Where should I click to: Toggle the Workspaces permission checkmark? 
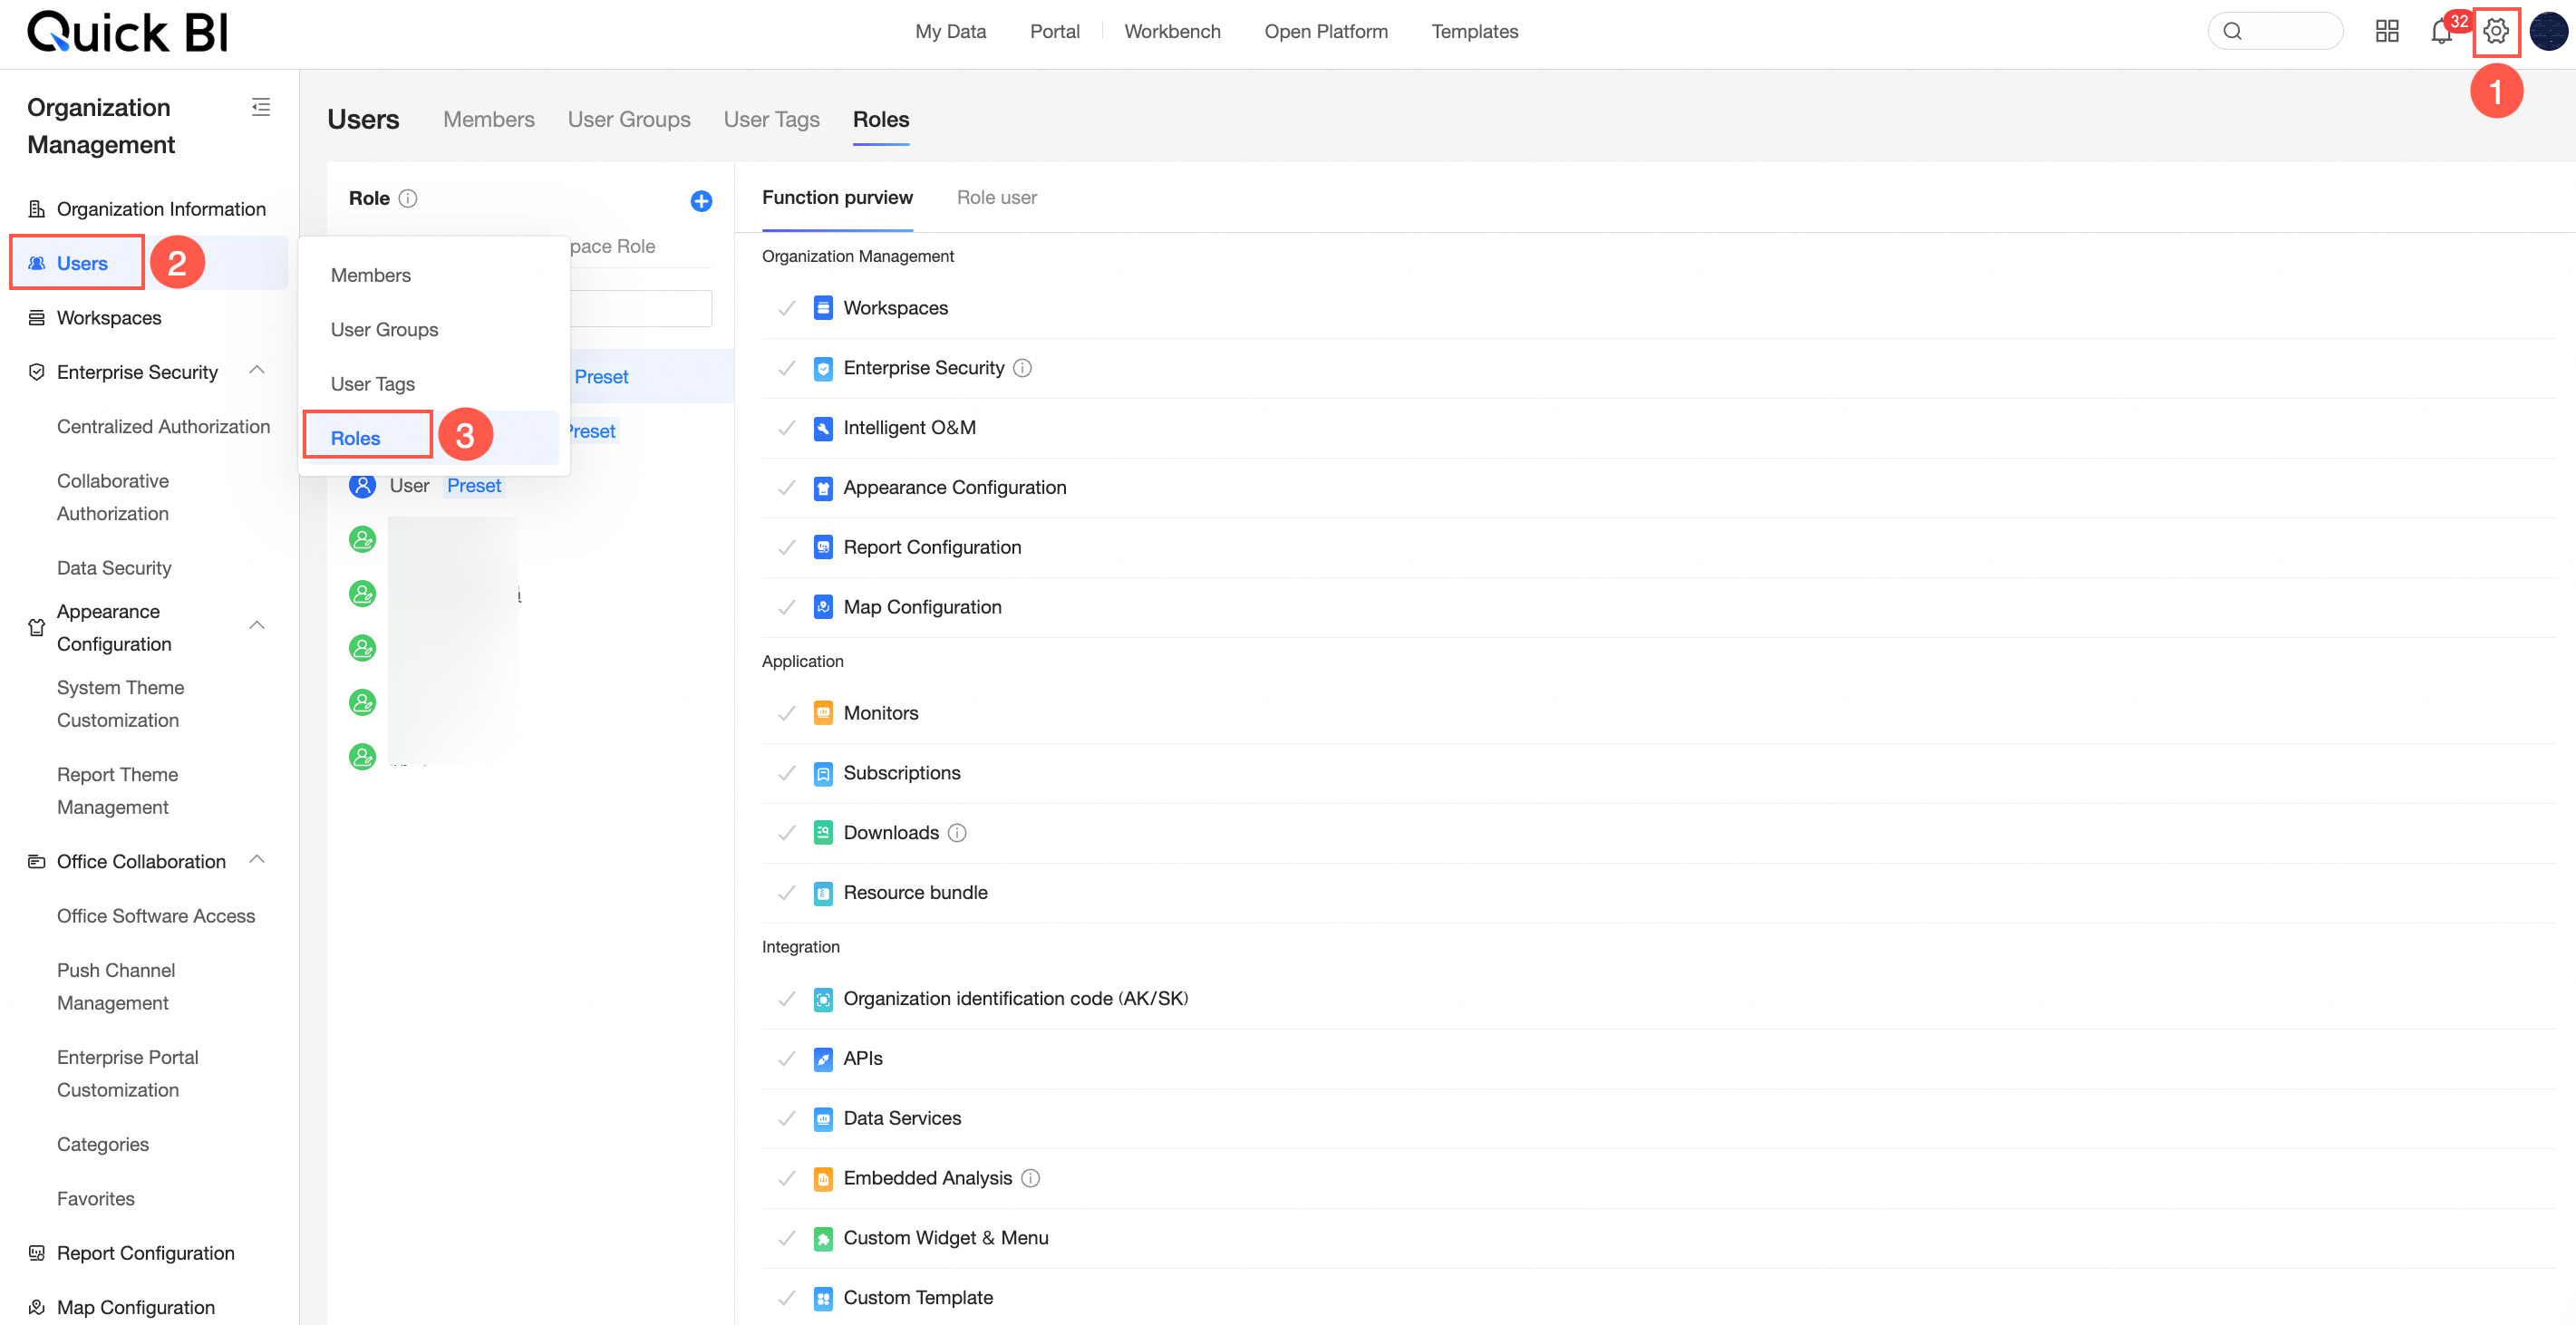[787, 308]
